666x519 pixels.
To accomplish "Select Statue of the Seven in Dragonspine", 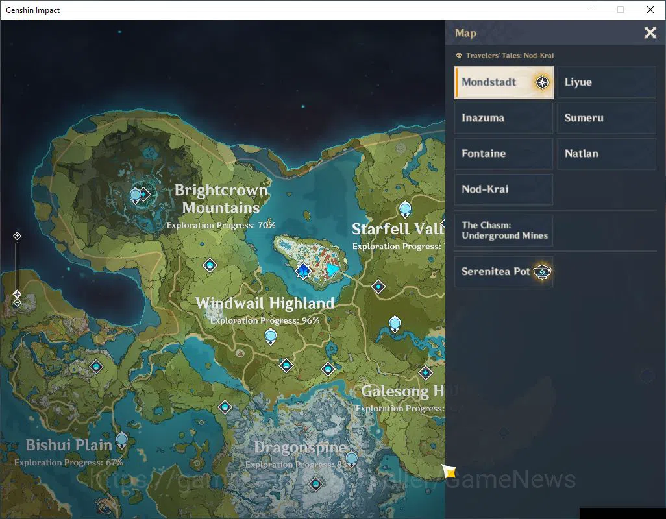I will [351, 459].
